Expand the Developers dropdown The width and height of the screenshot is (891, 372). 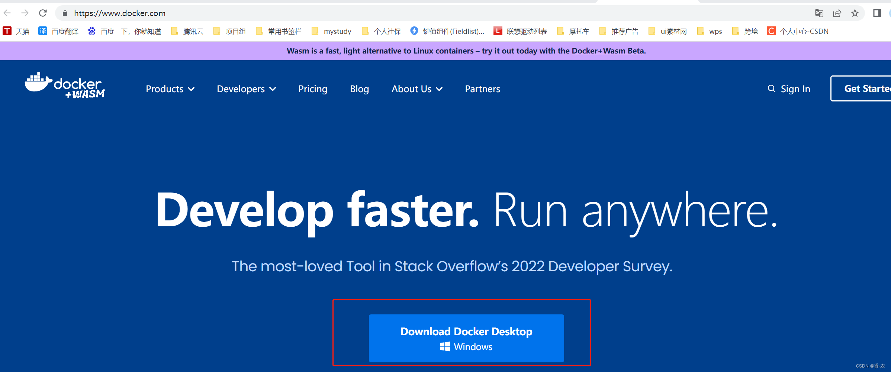[x=246, y=89]
